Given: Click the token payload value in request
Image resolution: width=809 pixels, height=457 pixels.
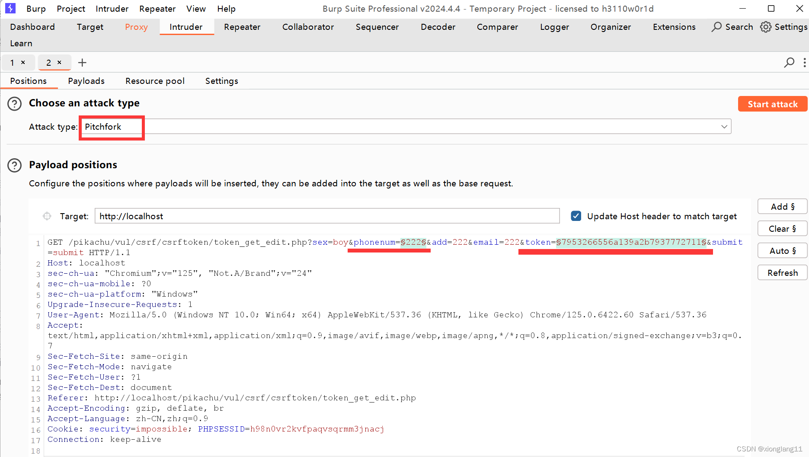Looking at the screenshot, I should point(631,242).
